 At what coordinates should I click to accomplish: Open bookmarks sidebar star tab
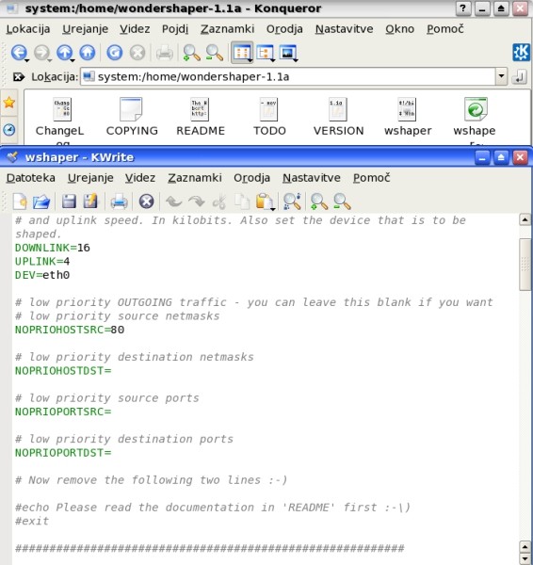[9, 103]
